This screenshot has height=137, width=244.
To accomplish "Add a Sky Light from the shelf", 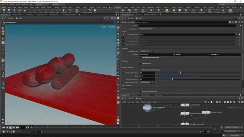I will point(174,11).
